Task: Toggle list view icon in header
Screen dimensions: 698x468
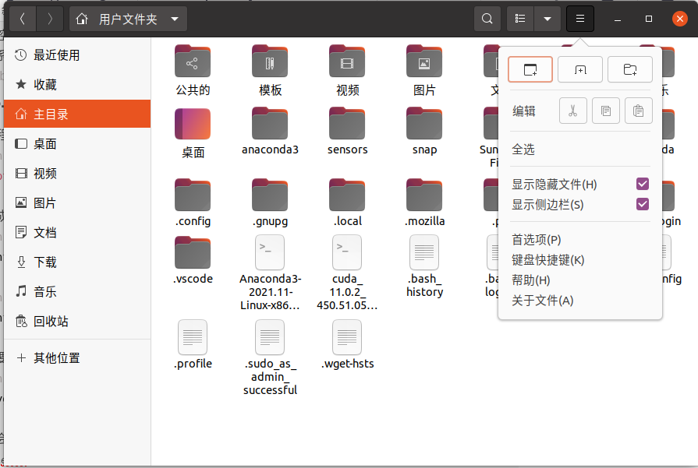Action: point(520,19)
